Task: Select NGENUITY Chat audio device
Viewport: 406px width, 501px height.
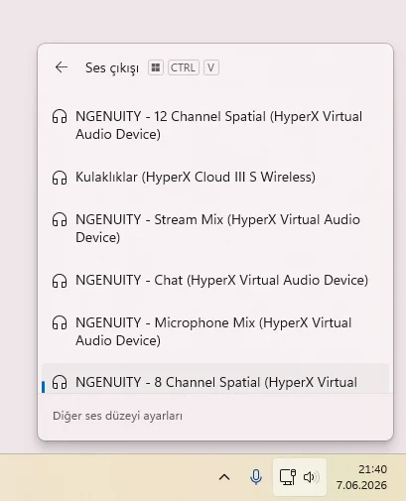Action: tap(215, 280)
